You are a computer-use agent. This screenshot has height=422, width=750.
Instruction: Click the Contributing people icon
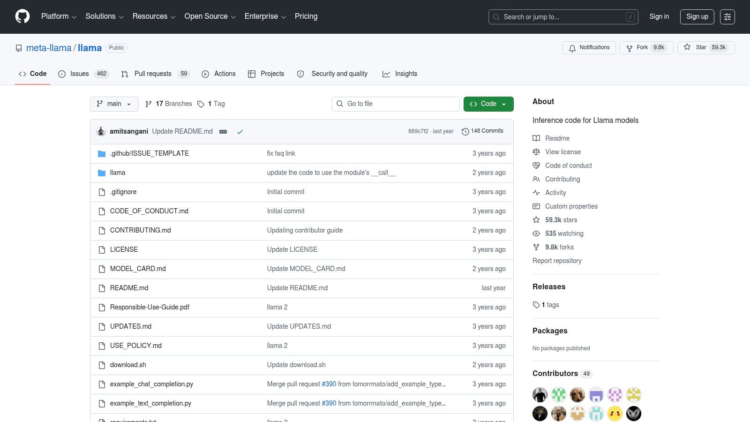[x=536, y=179]
